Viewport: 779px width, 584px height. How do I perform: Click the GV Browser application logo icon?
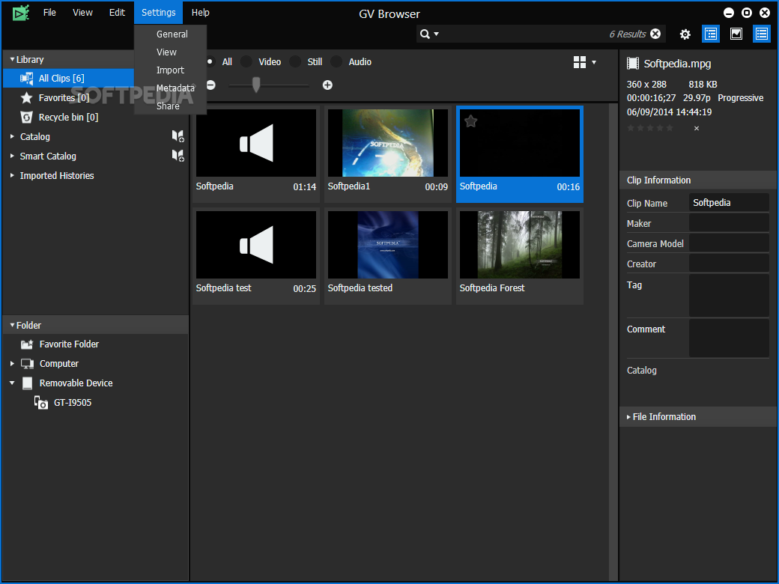coord(22,13)
